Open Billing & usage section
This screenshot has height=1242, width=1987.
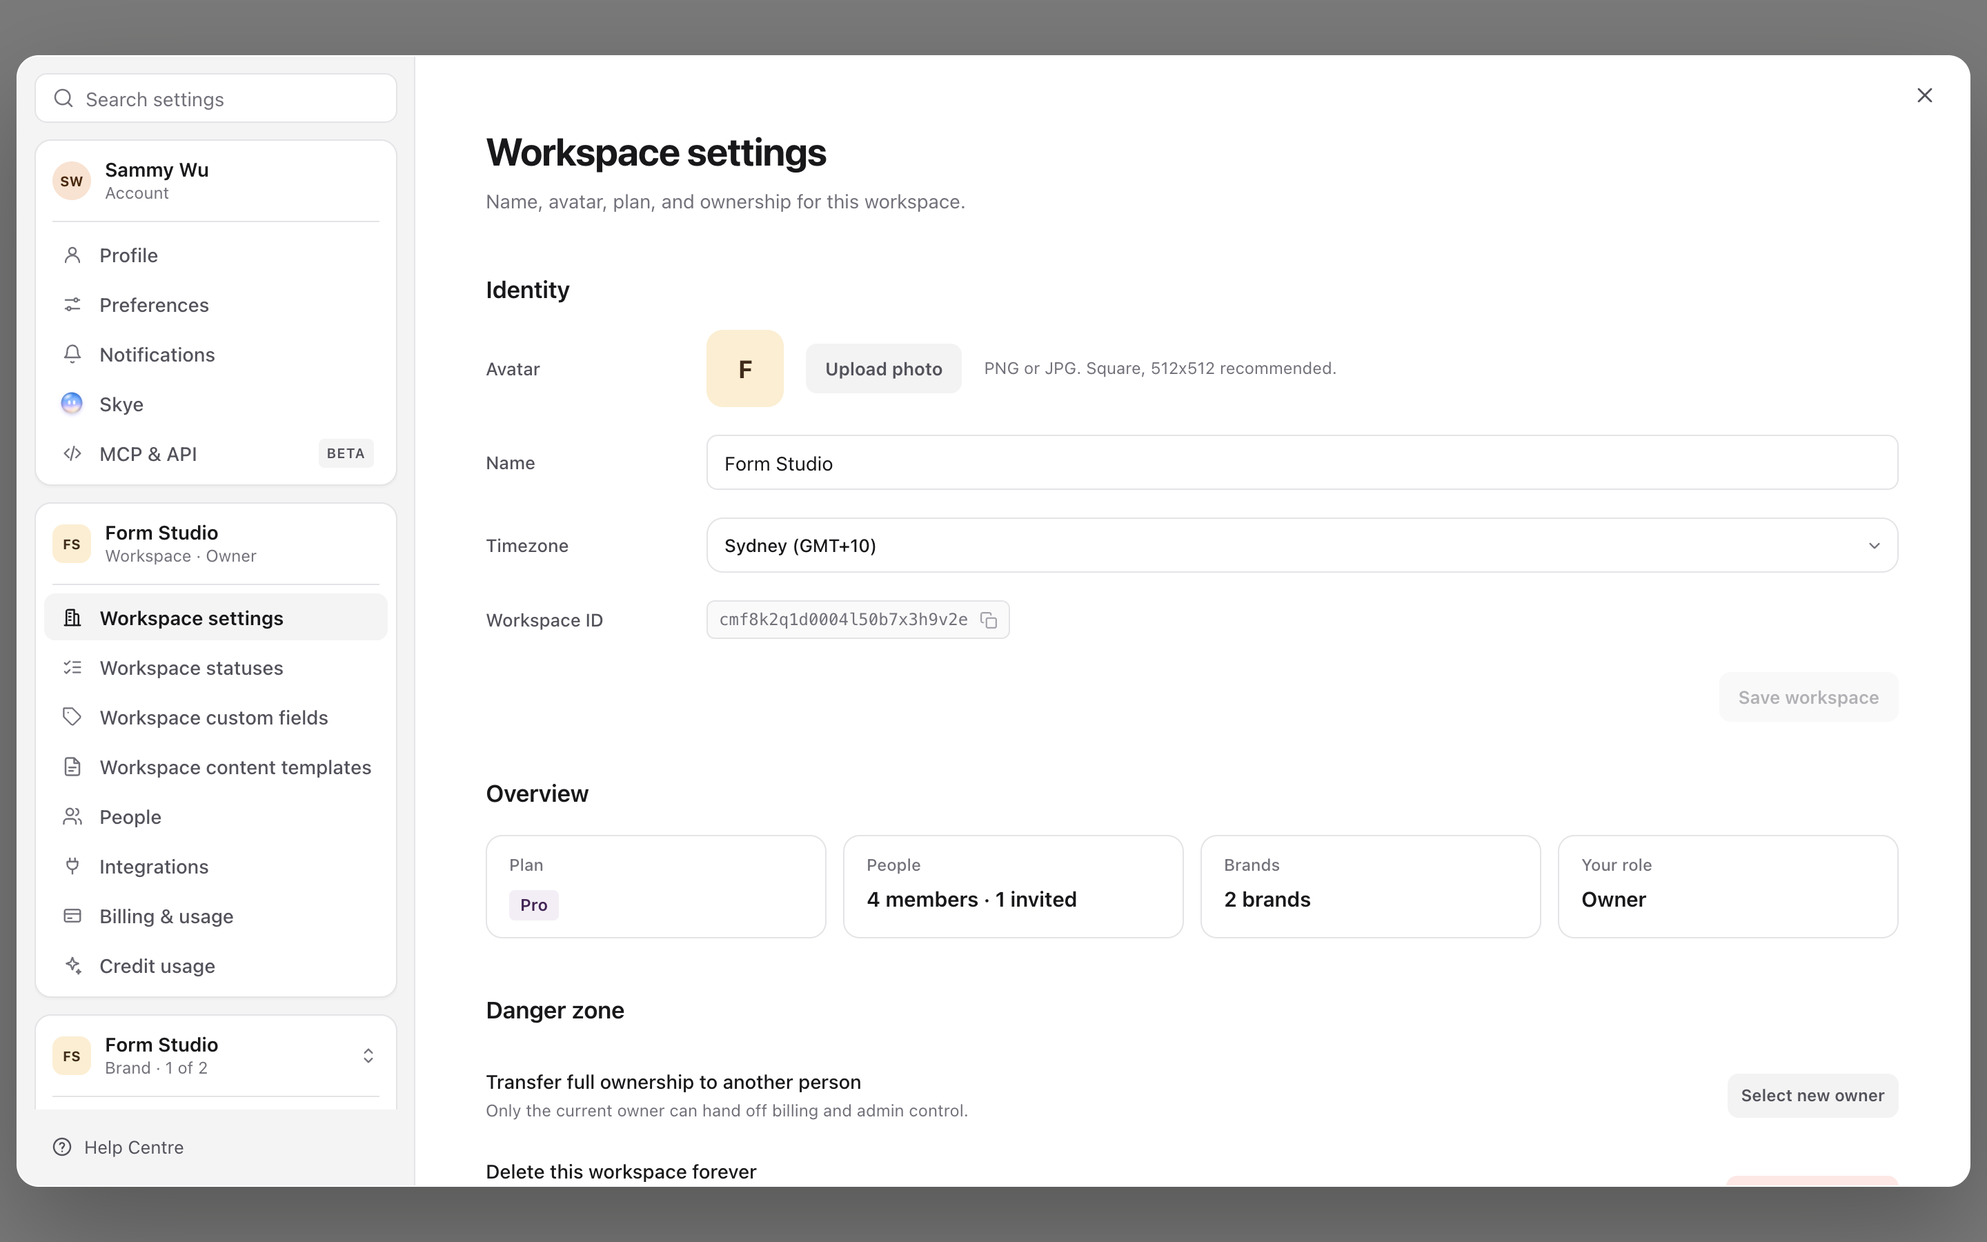pos(216,916)
